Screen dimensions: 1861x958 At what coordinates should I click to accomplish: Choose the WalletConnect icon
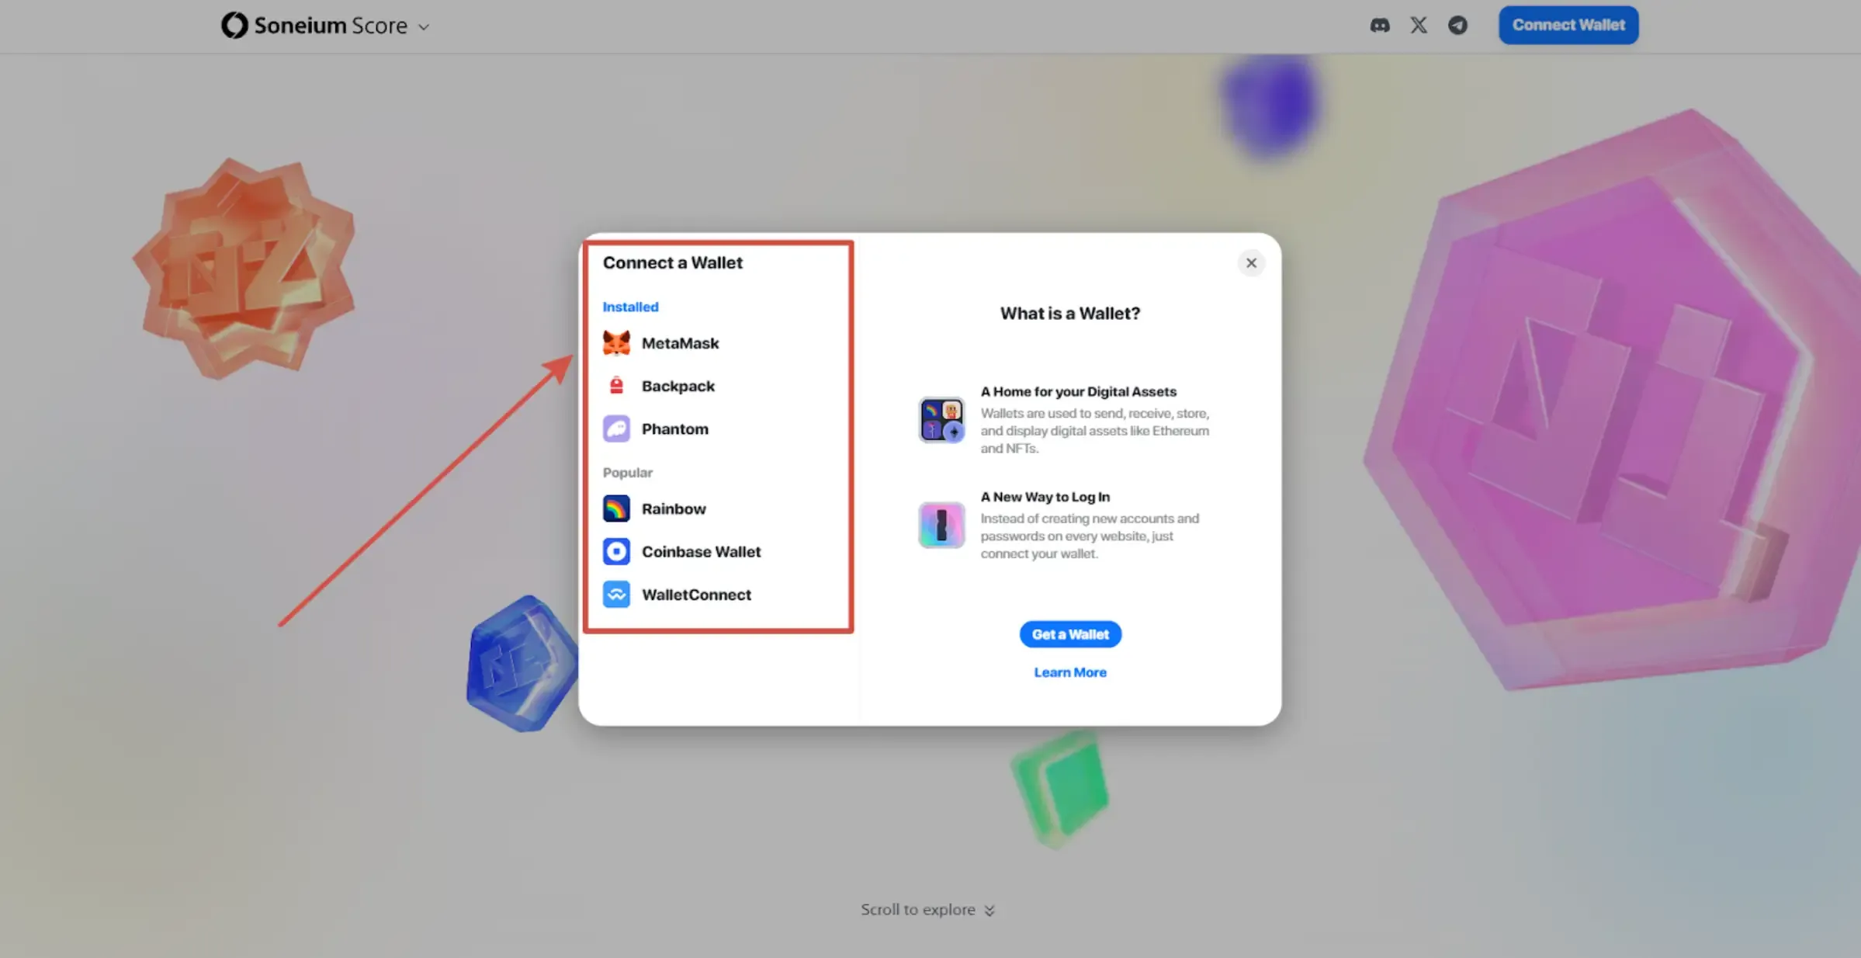coord(615,594)
